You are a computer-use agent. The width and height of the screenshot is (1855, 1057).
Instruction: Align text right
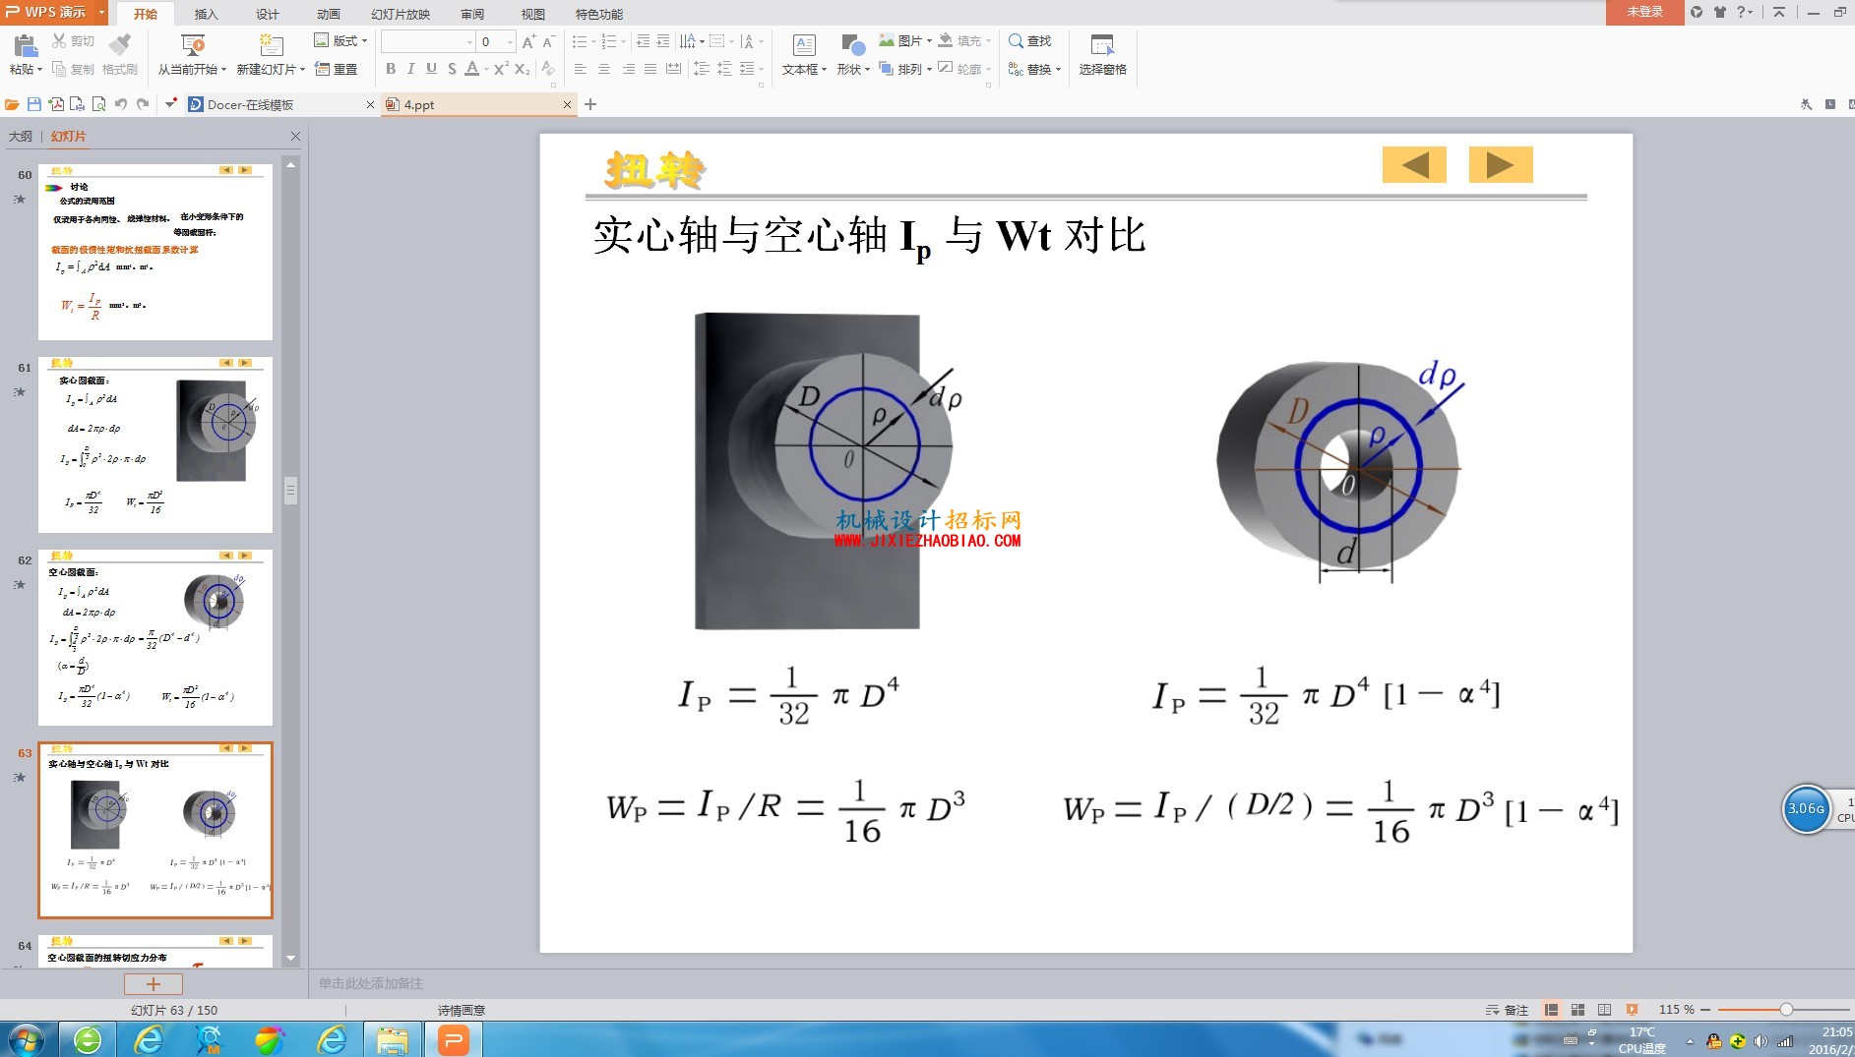(x=628, y=69)
